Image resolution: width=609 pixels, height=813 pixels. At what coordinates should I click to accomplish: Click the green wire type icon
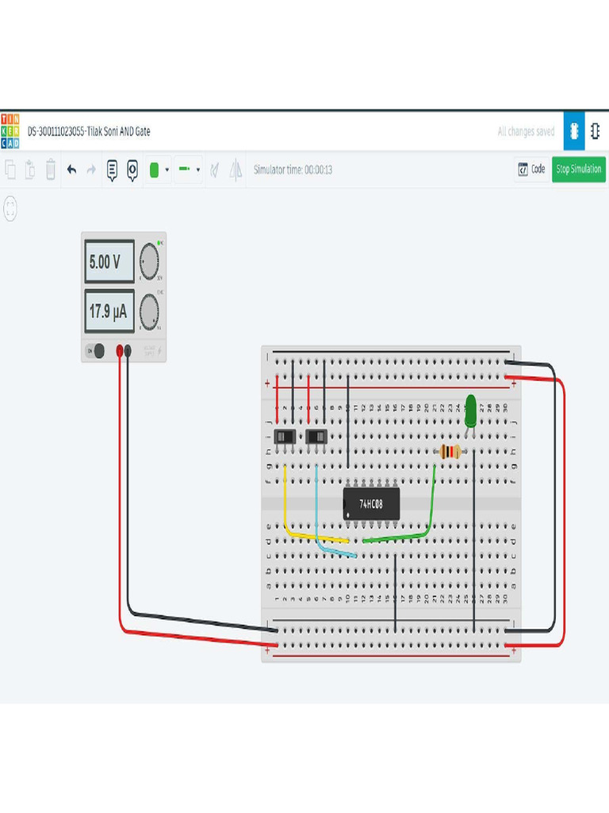tap(184, 169)
